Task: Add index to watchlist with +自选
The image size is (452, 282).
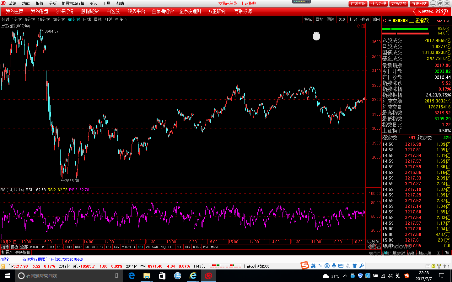Action: (365, 19)
